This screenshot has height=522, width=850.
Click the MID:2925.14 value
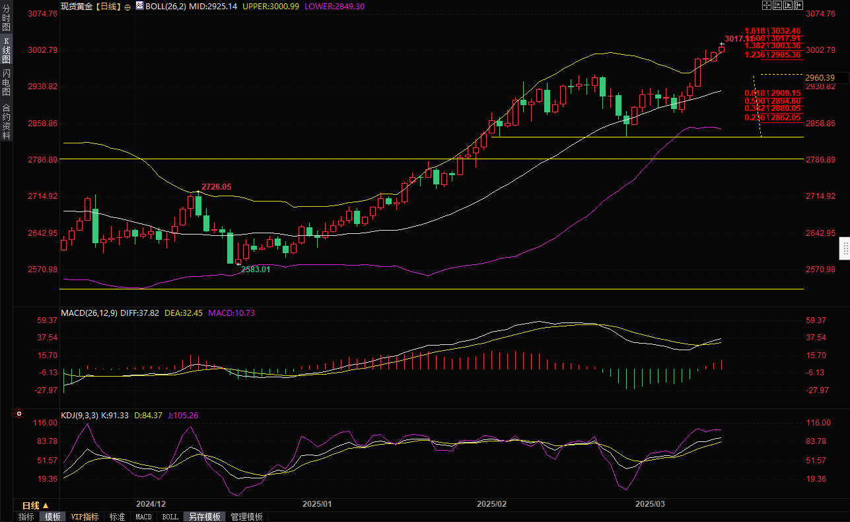pyautogui.click(x=213, y=6)
